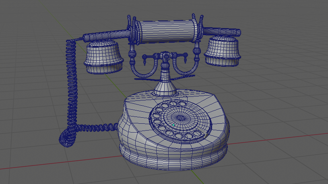The width and height of the screenshot is (328, 184).
Task: Click the topmost finger hole on the dial
Action: click(x=174, y=104)
